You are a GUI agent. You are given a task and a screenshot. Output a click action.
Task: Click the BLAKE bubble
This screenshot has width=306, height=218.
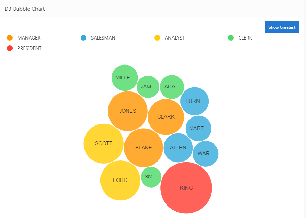point(144,147)
